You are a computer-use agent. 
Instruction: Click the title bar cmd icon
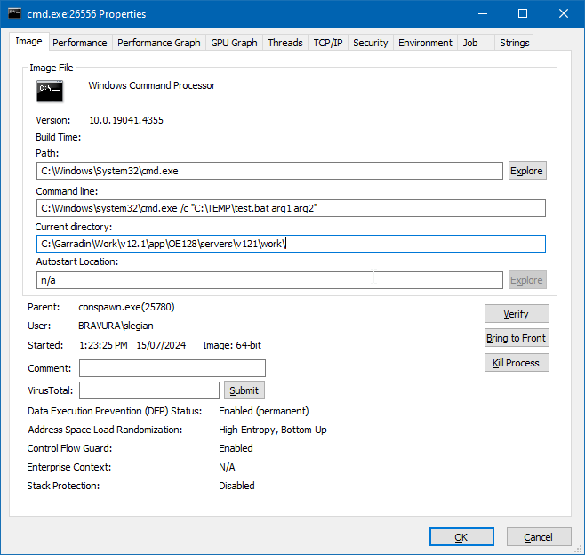coord(14,13)
